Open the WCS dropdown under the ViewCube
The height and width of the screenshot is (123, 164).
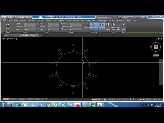tap(156, 55)
